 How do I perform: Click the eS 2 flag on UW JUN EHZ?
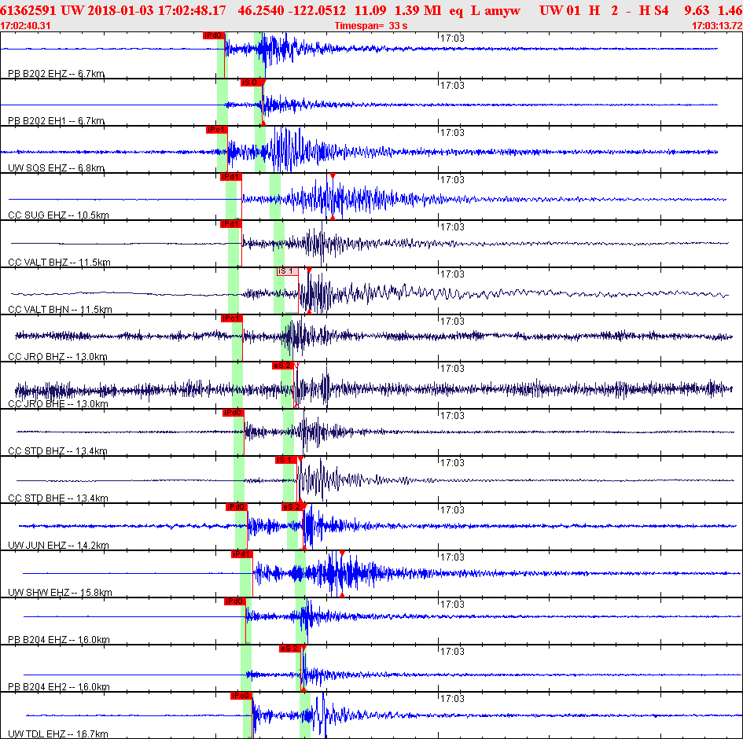(x=292, y=507)
